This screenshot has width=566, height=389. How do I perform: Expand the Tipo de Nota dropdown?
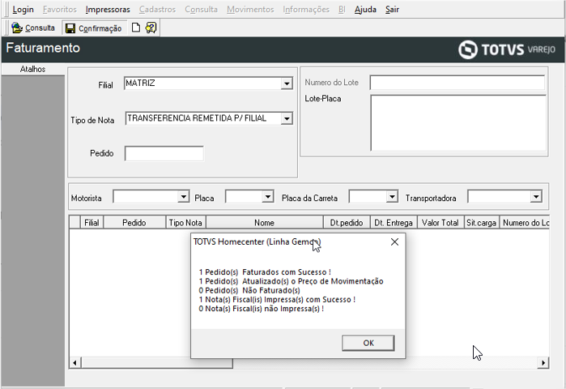point(287,118)
